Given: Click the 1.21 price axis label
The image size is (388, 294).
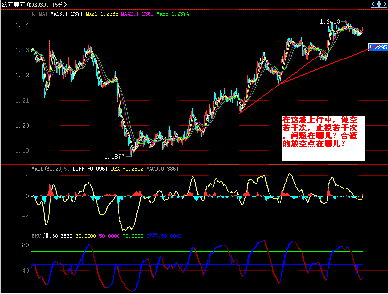Looking at the screenshot, I should (x=22, y=101).
